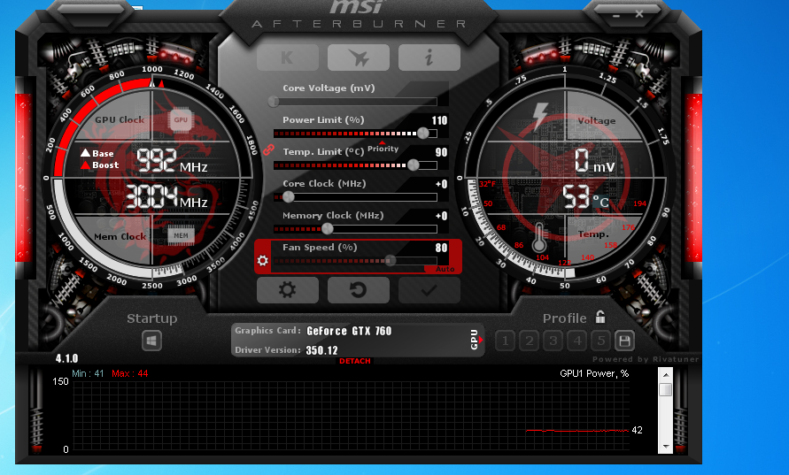
Task: Reset settings with the circular arrow button
Action: click(x=359, y=290)
